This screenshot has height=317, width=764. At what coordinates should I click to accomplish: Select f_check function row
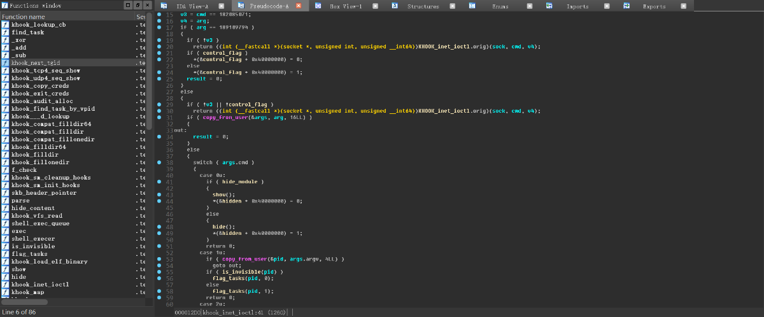pos(73,170)
